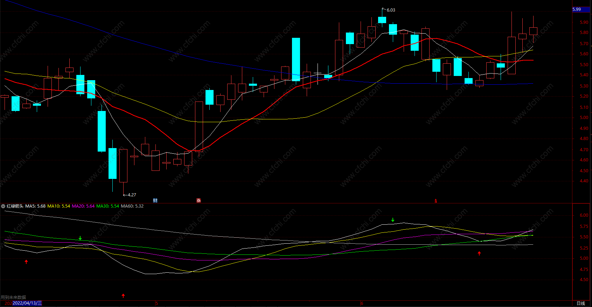Select the MA10: 5.54 legend value
Image resolution: width=592 pixels, height=307 pixels.
[59, 206]
